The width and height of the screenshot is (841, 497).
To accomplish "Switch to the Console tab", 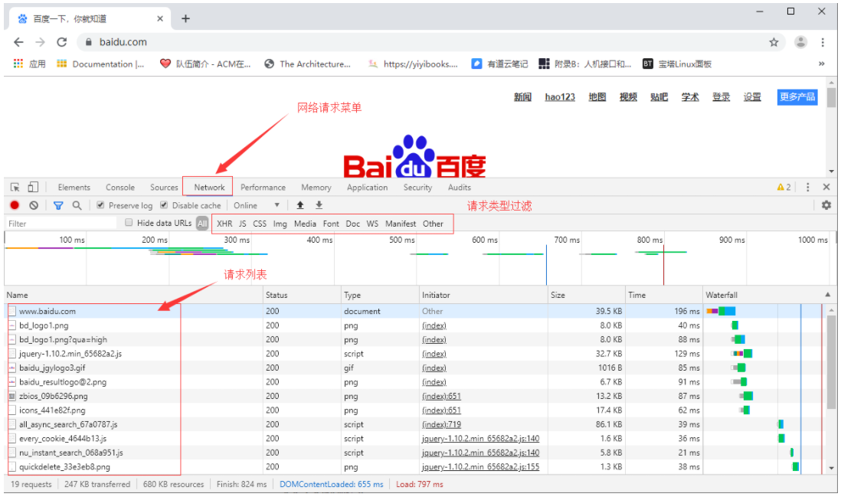I will coord(120,187).
